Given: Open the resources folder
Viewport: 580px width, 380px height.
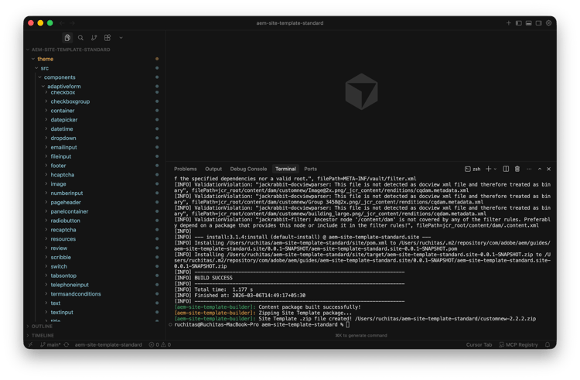Looking at the screenshot, I should tap(94, 238).
